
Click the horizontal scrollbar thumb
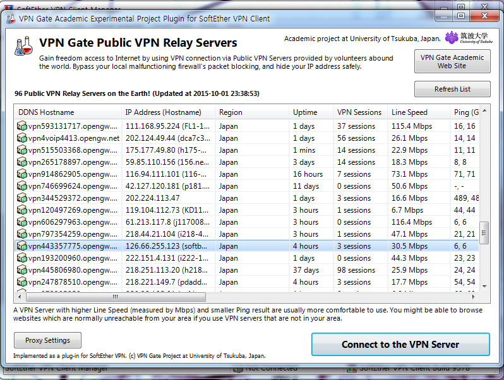tap(116, 297)
